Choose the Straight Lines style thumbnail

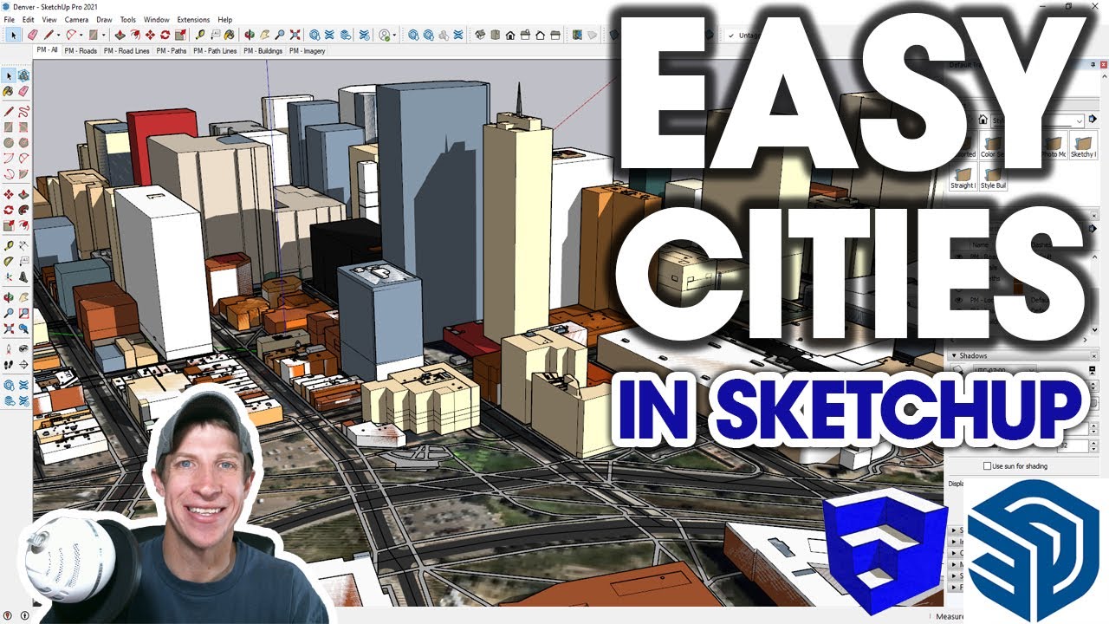963,176
